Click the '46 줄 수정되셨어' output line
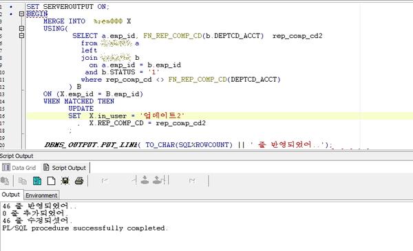The height and width of the screenshot is (251, 413). click(x=37, y=221)
